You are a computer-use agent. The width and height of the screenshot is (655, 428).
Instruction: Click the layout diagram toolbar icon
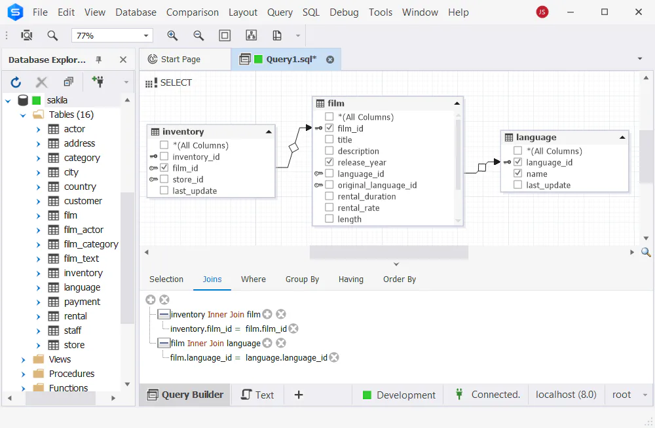click(x=251, y=35)
